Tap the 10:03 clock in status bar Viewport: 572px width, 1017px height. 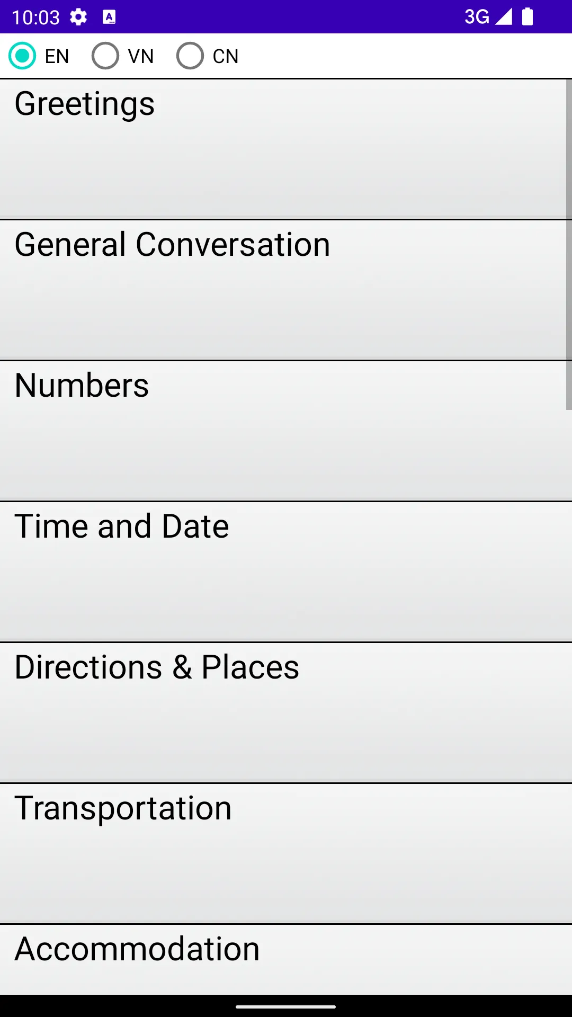click(35, 17)
